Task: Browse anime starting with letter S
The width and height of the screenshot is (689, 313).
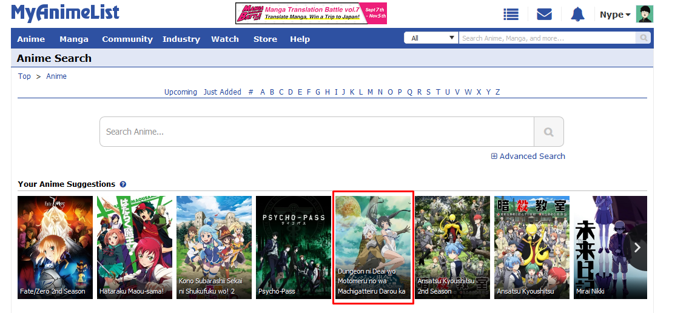Action: pos(428,92)
